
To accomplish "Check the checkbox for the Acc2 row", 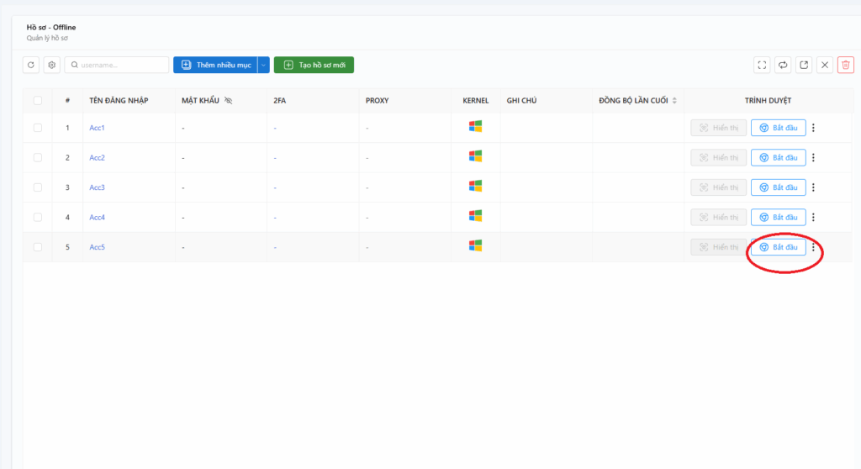I will (38, 158).
